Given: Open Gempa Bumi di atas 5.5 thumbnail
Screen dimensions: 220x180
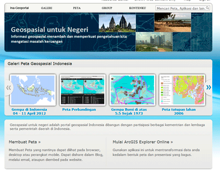Looking at the screenshot, I should 132,90.
